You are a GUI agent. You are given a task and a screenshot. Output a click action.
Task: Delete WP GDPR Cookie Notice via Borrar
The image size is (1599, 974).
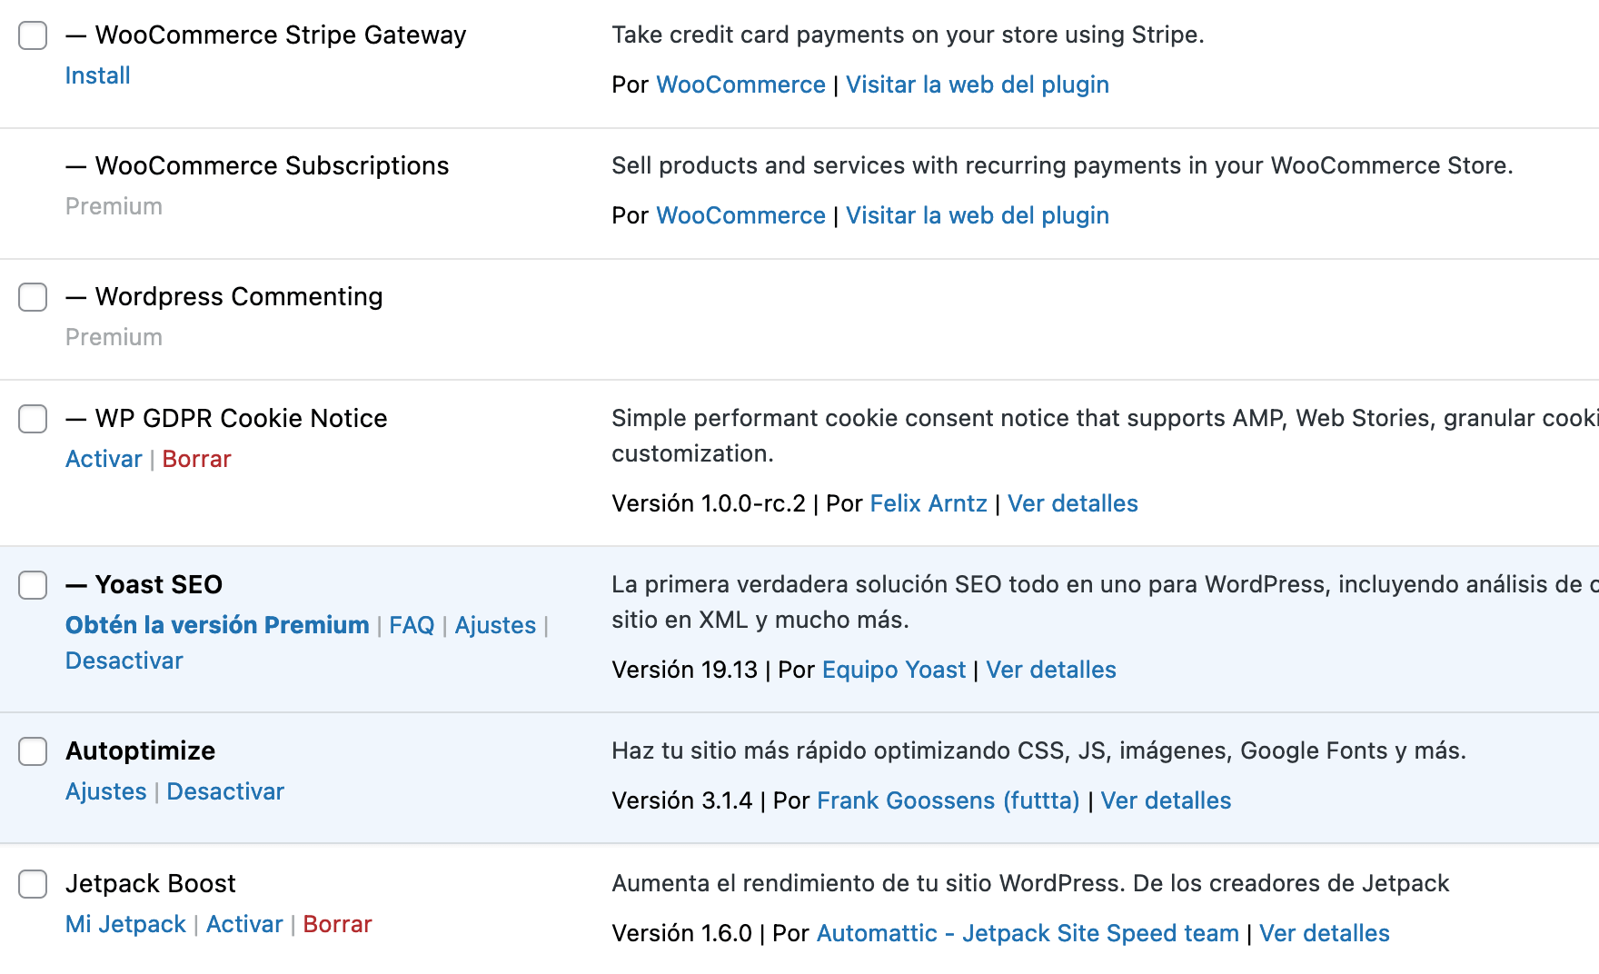[196, 459]
